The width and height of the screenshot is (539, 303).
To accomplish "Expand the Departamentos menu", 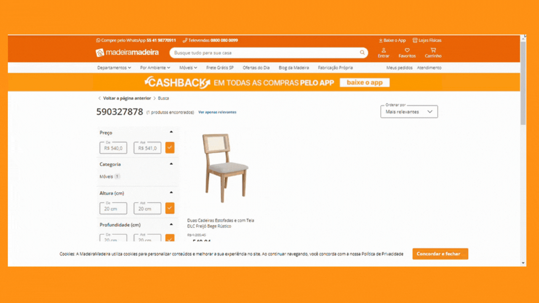I will (x=114, y=68).
